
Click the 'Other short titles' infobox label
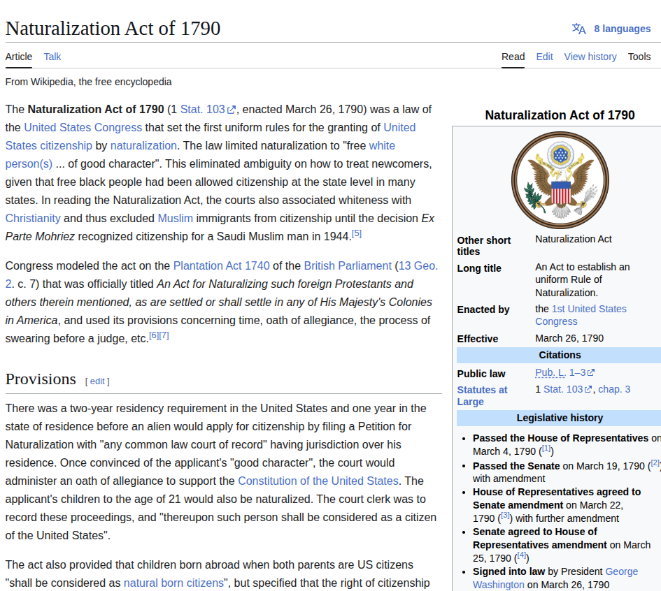484,246
